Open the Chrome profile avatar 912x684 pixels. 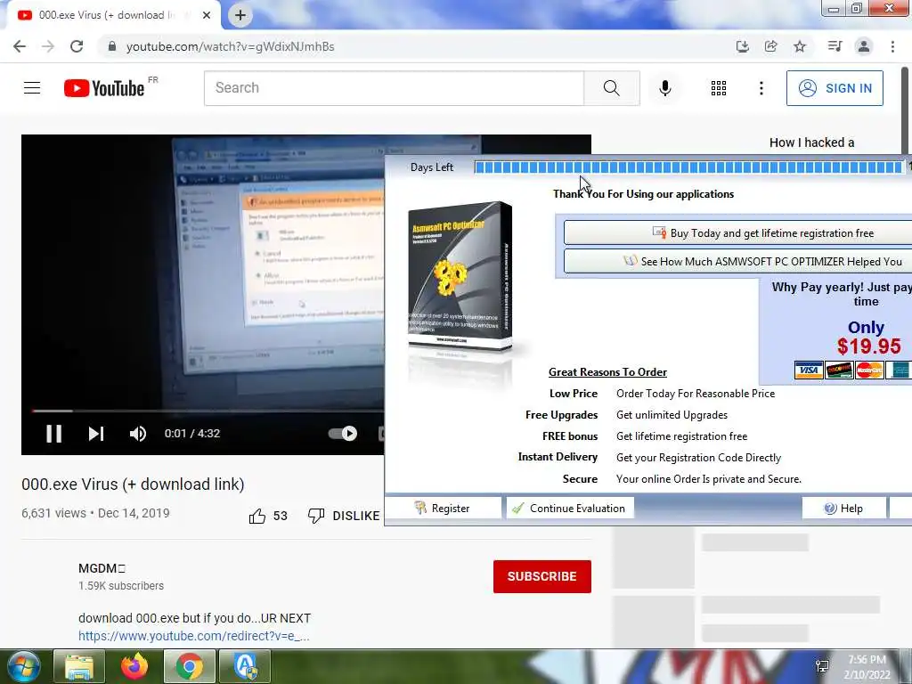pos(864,46)
